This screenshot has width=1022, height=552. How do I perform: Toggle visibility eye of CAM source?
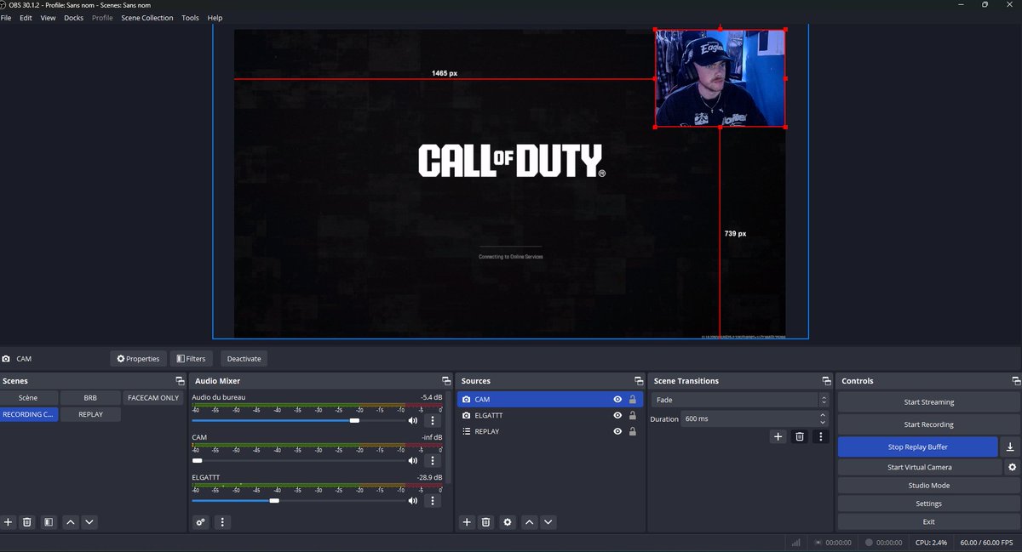click(617, 399)
